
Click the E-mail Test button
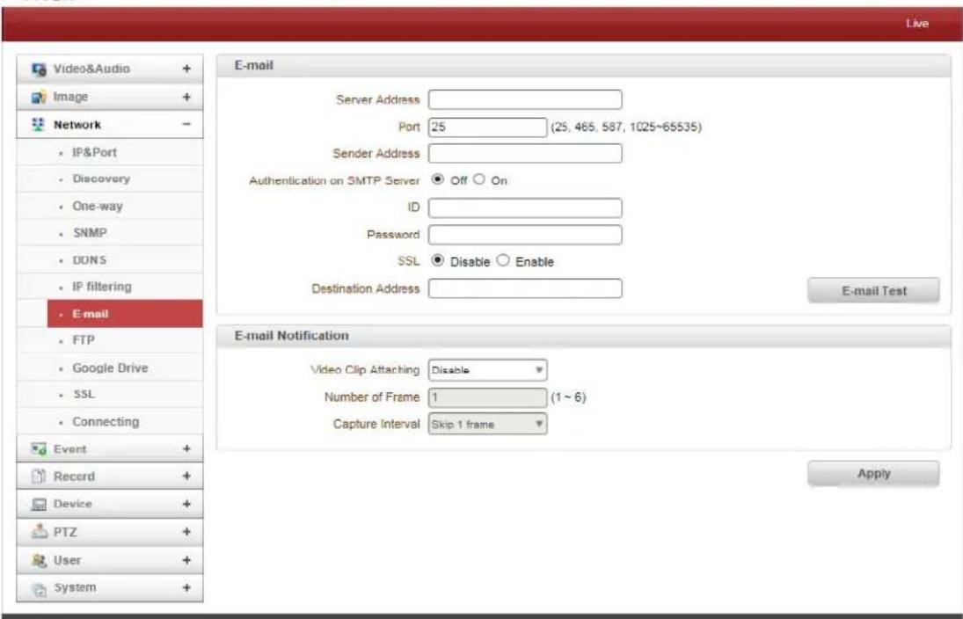coord(873,291)
